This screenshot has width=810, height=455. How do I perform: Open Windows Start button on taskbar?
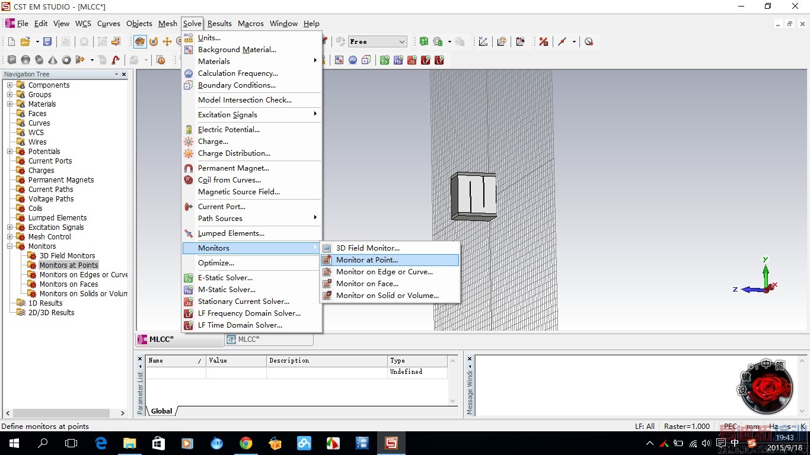[14, 443]
